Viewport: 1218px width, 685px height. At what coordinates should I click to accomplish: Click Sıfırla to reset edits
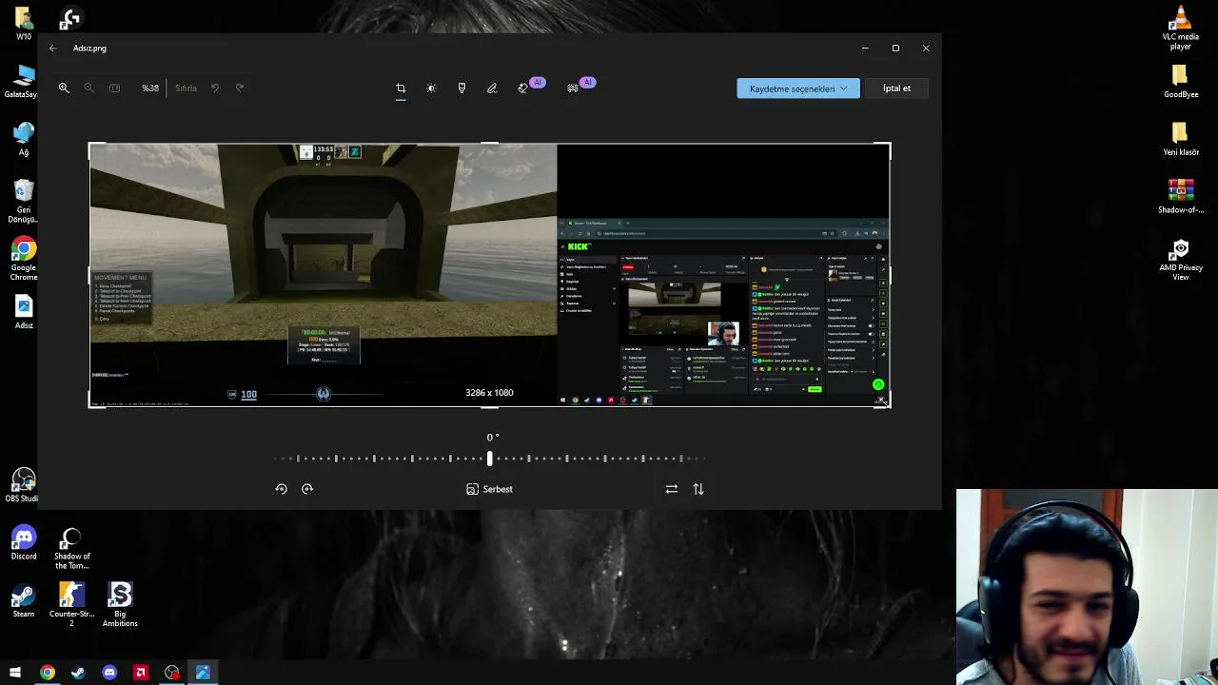tap(186, 88)
